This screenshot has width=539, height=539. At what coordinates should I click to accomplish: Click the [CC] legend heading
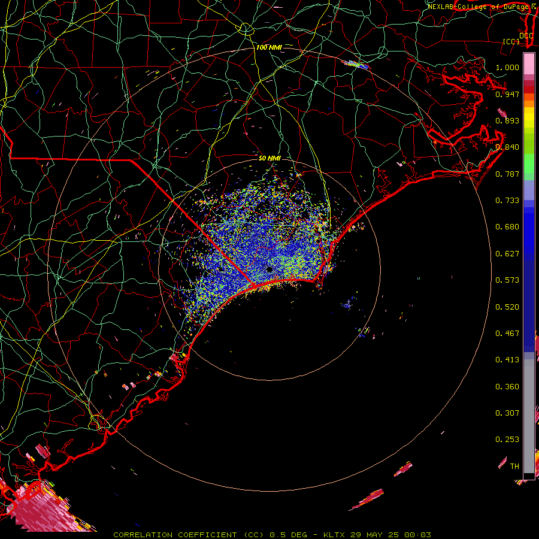(x=511, y=41)
